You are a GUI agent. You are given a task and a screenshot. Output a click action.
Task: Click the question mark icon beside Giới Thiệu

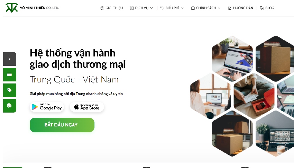point(102,8)
